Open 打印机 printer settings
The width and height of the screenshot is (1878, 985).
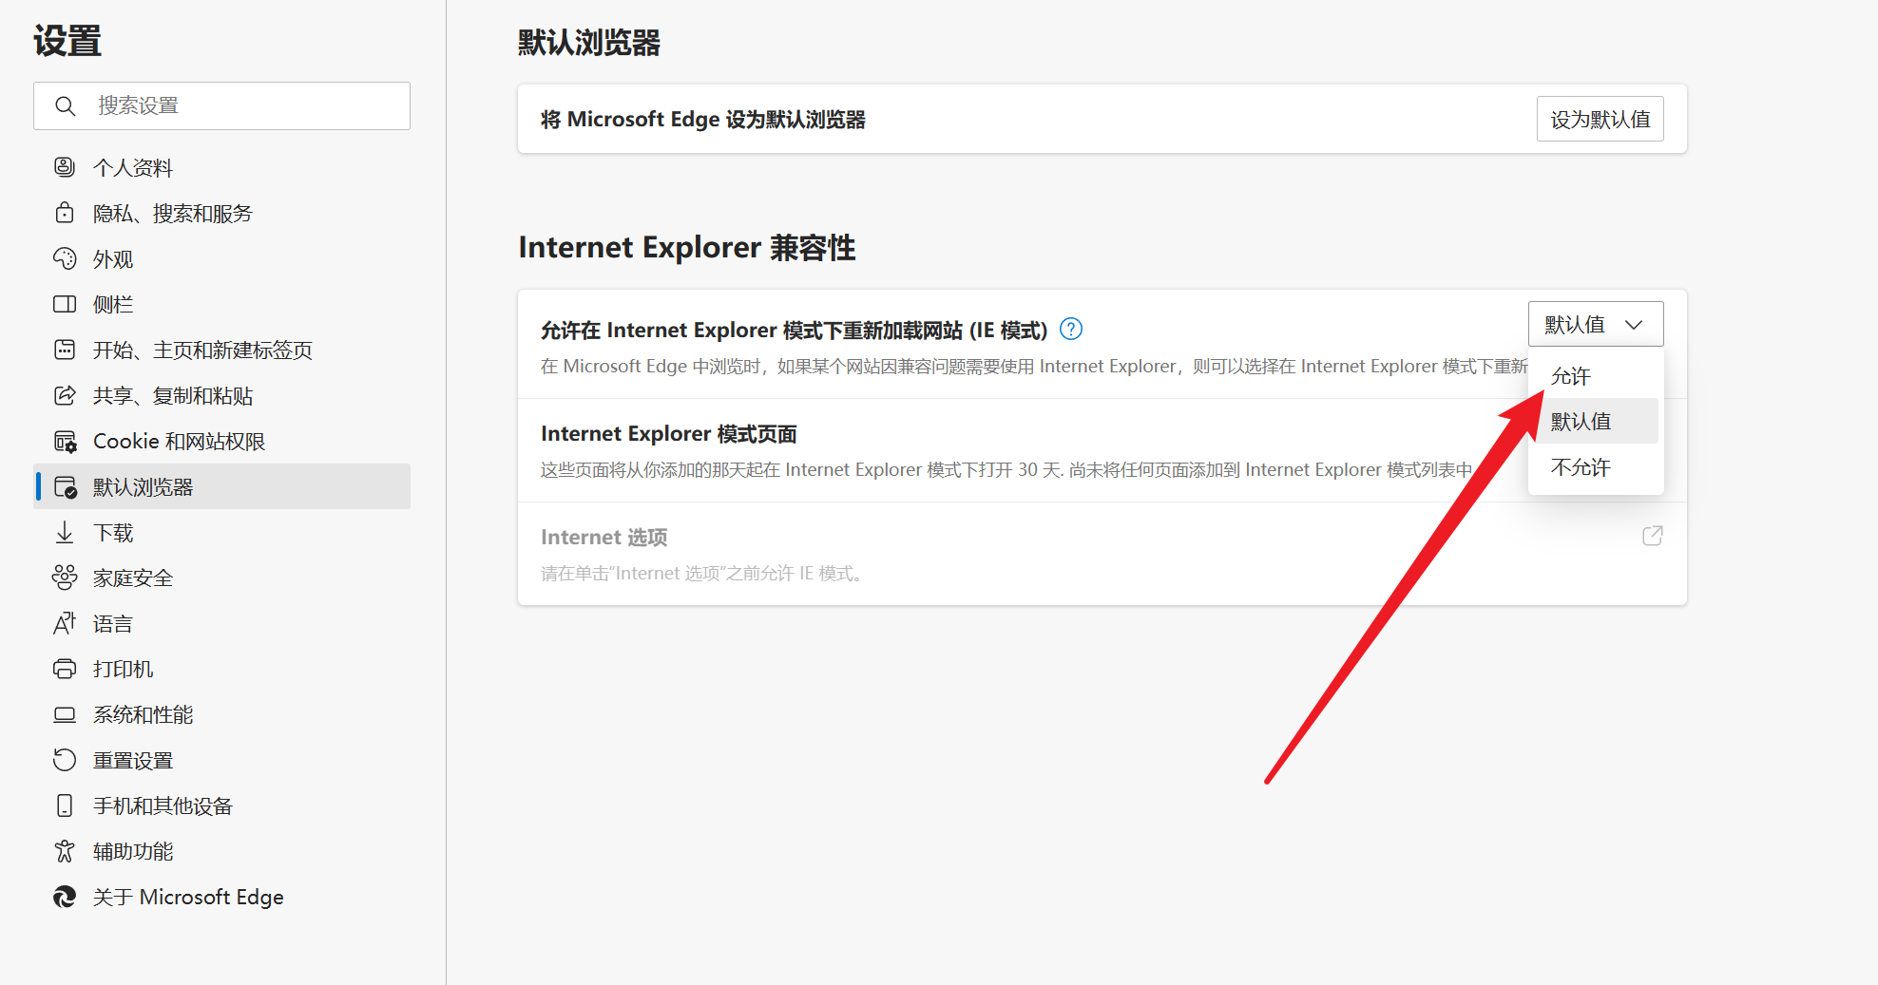click(123, 668)
